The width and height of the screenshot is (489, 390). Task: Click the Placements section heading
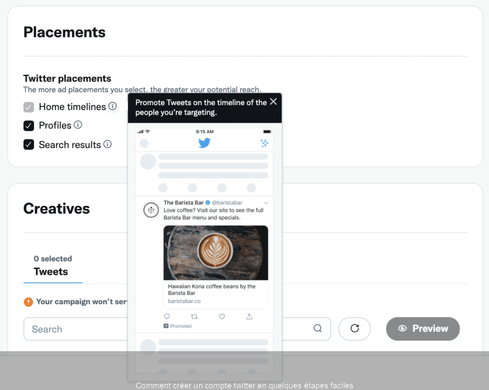pos(64,32)
